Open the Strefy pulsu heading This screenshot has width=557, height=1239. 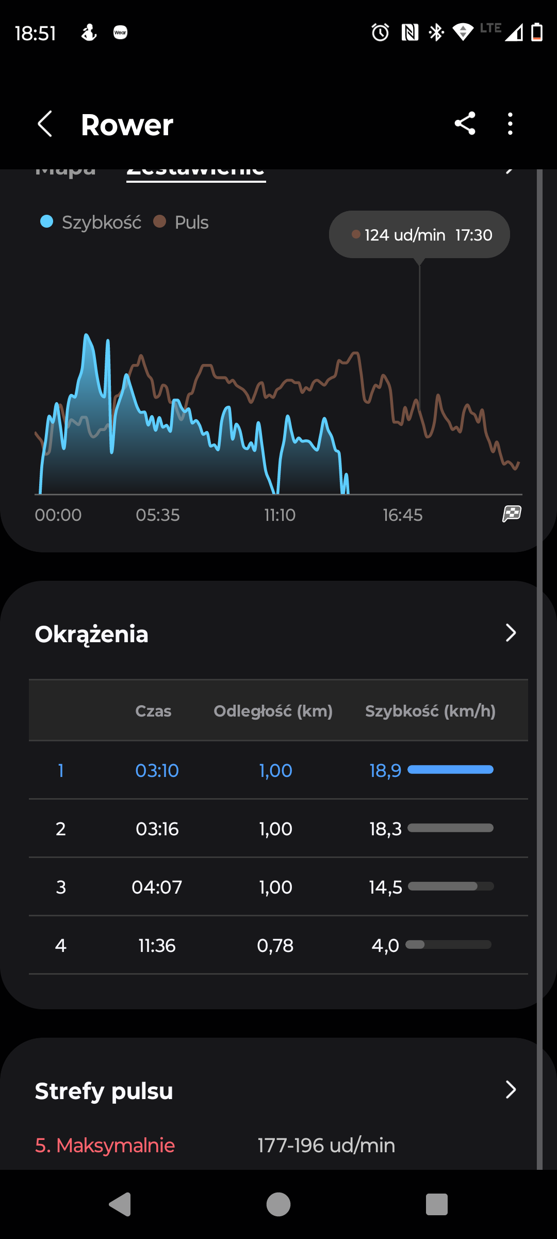[x=104, y=1091]
